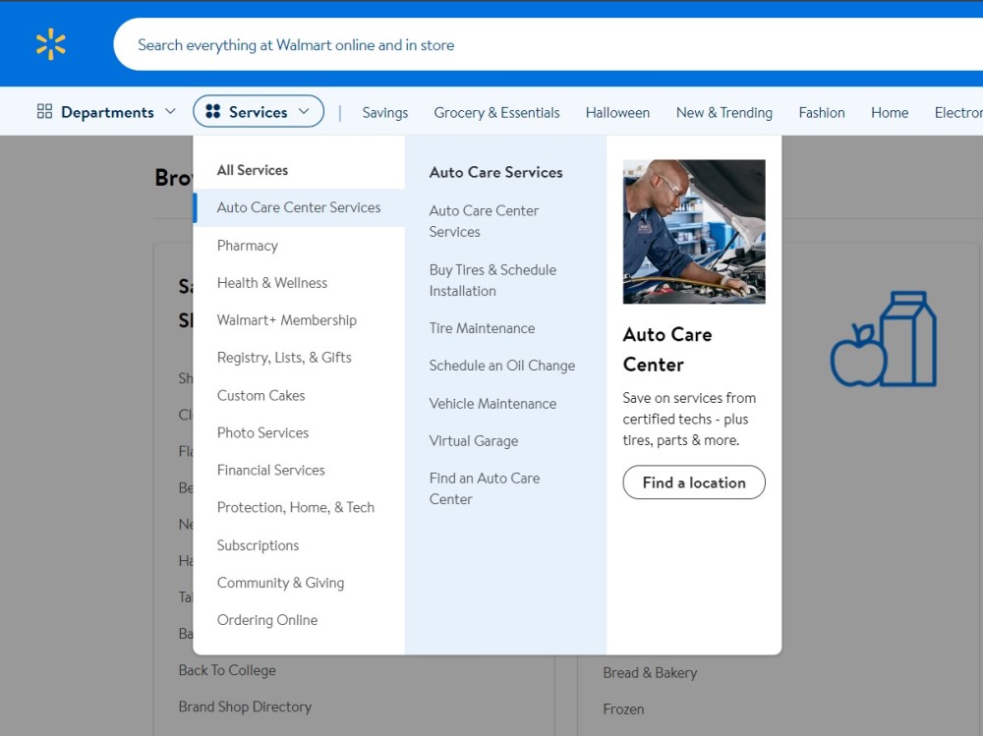Select Custom Cakes category

click(260, 396)
